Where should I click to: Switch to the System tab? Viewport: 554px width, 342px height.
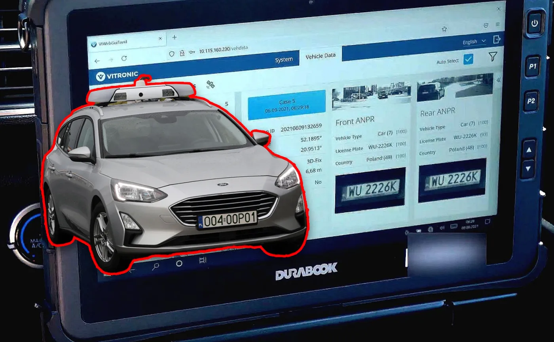pos(284,59)
